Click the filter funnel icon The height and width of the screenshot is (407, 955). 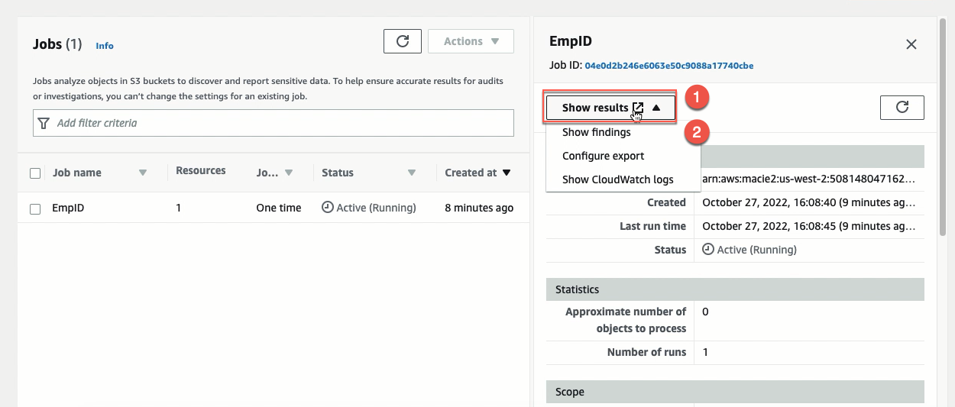click(x=44, y=123)
